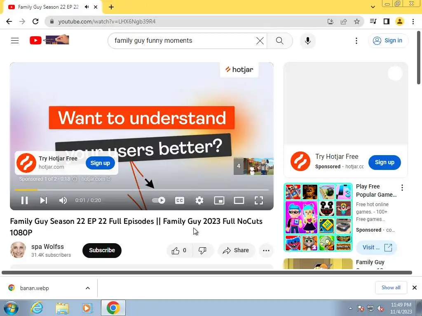Mute tab via speaker icon on tab

point(87,7)
